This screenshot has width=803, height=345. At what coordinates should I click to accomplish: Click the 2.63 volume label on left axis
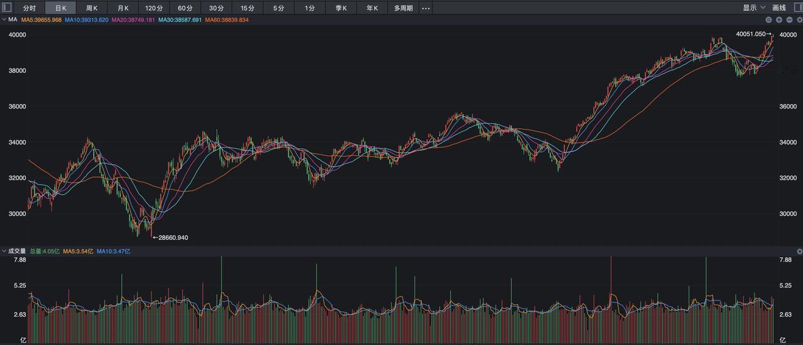coord(19,314)
